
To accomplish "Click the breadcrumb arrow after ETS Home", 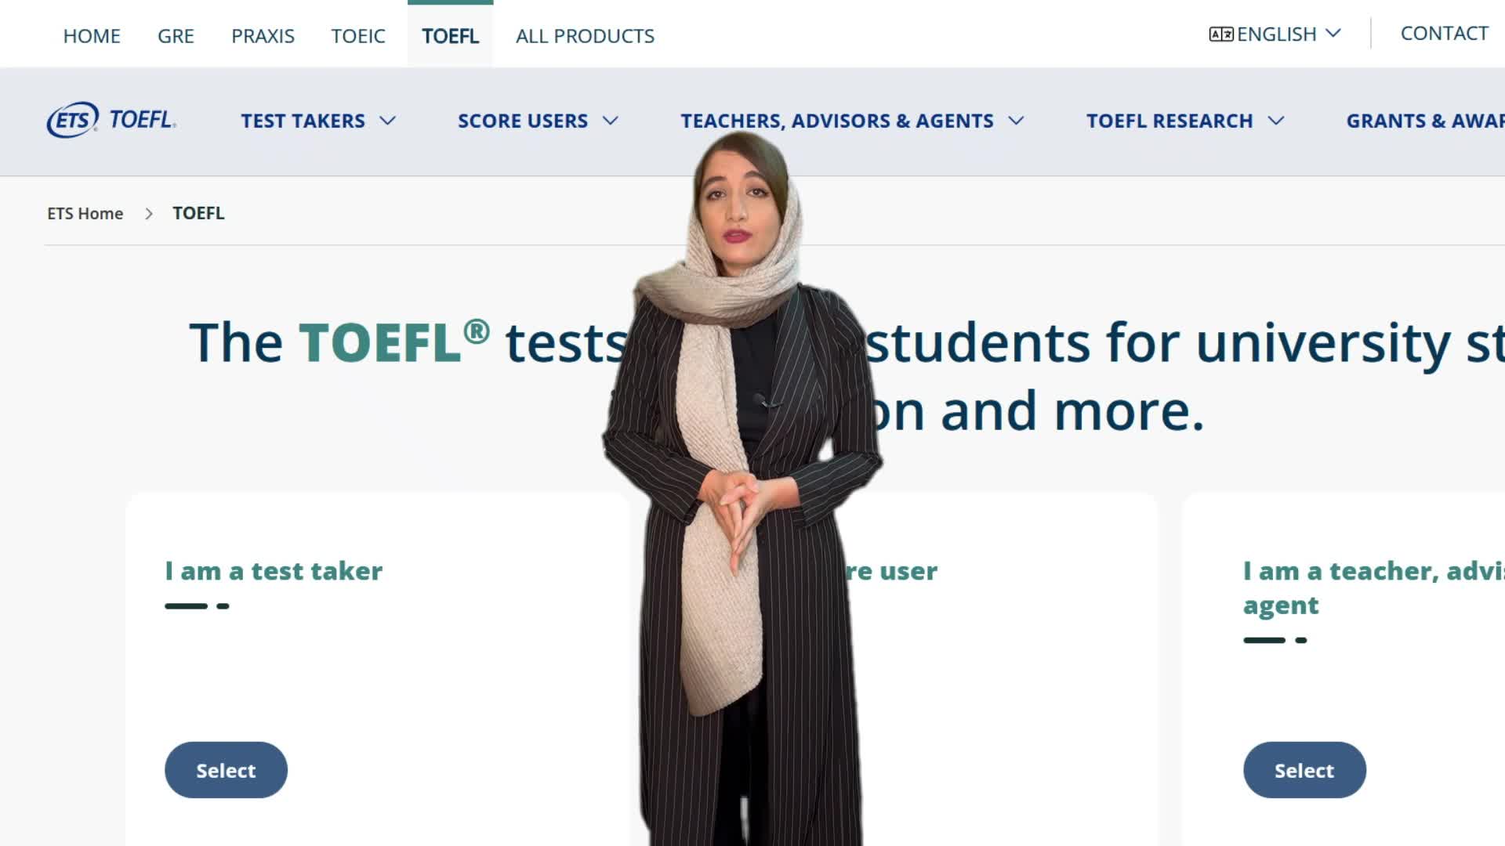I will tap(149, 214).
